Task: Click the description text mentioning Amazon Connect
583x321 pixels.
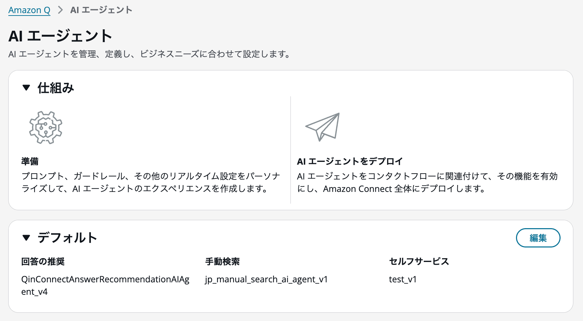Action: pos(427,183)
